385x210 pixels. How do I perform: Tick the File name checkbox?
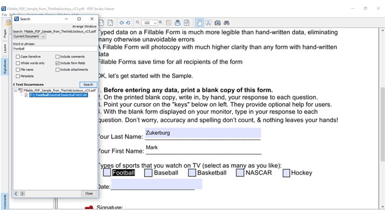[18, 69]
